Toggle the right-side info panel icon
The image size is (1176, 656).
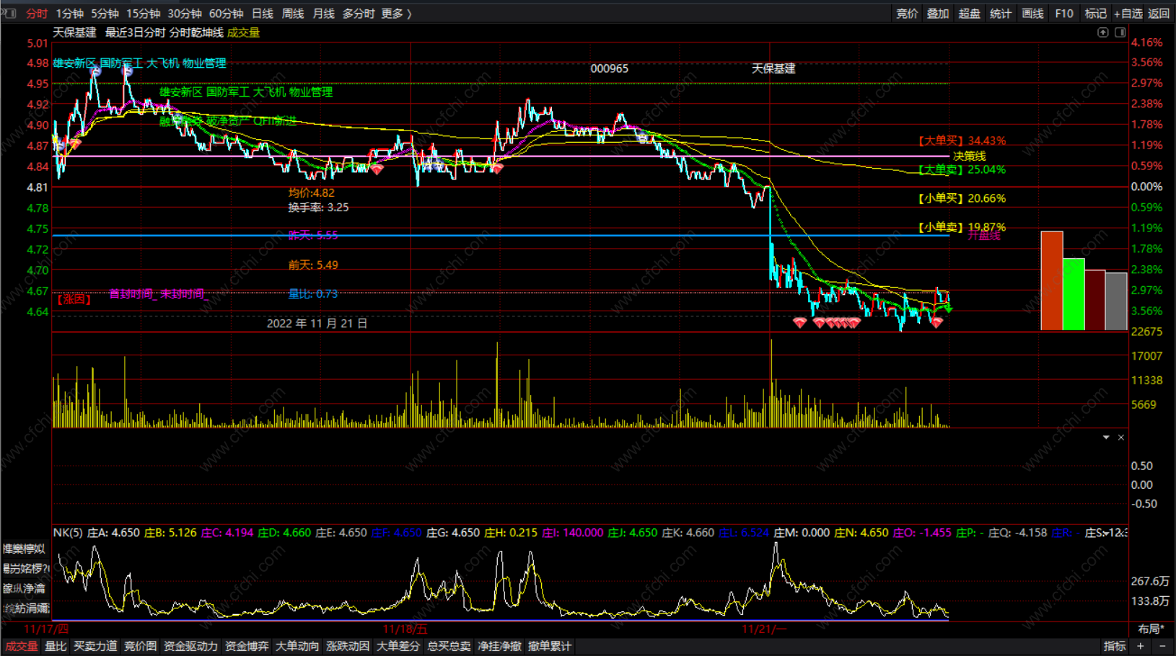pyautogui.click(x=1120, y=32)
